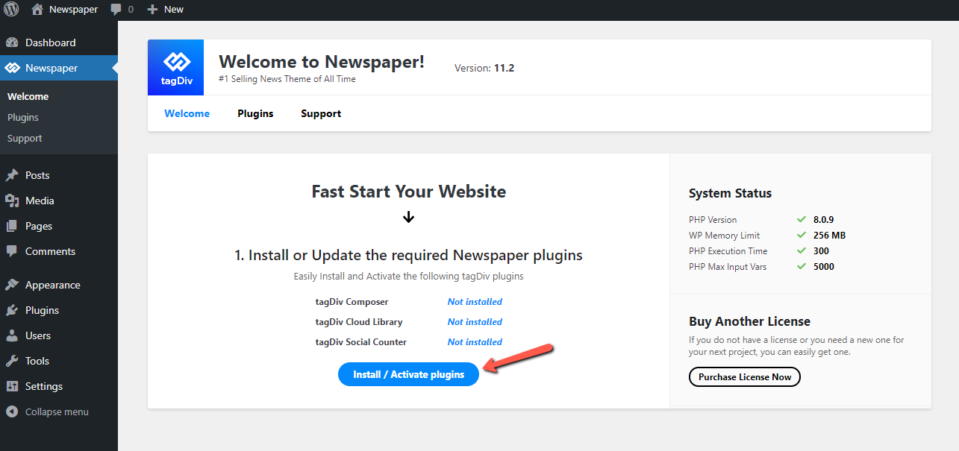
Task: Click the Version 11.2 label
Action: pyautogui.click(x=484, y=68)
